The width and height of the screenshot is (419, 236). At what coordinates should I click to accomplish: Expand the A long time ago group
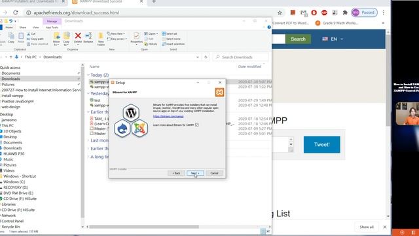(x=88, y=157)
